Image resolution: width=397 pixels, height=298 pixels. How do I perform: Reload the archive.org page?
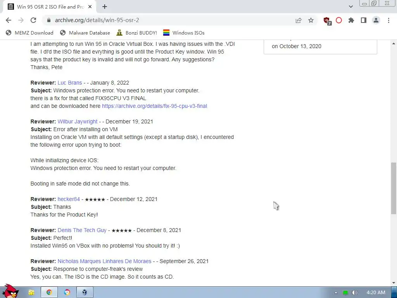tap(33, 20)
